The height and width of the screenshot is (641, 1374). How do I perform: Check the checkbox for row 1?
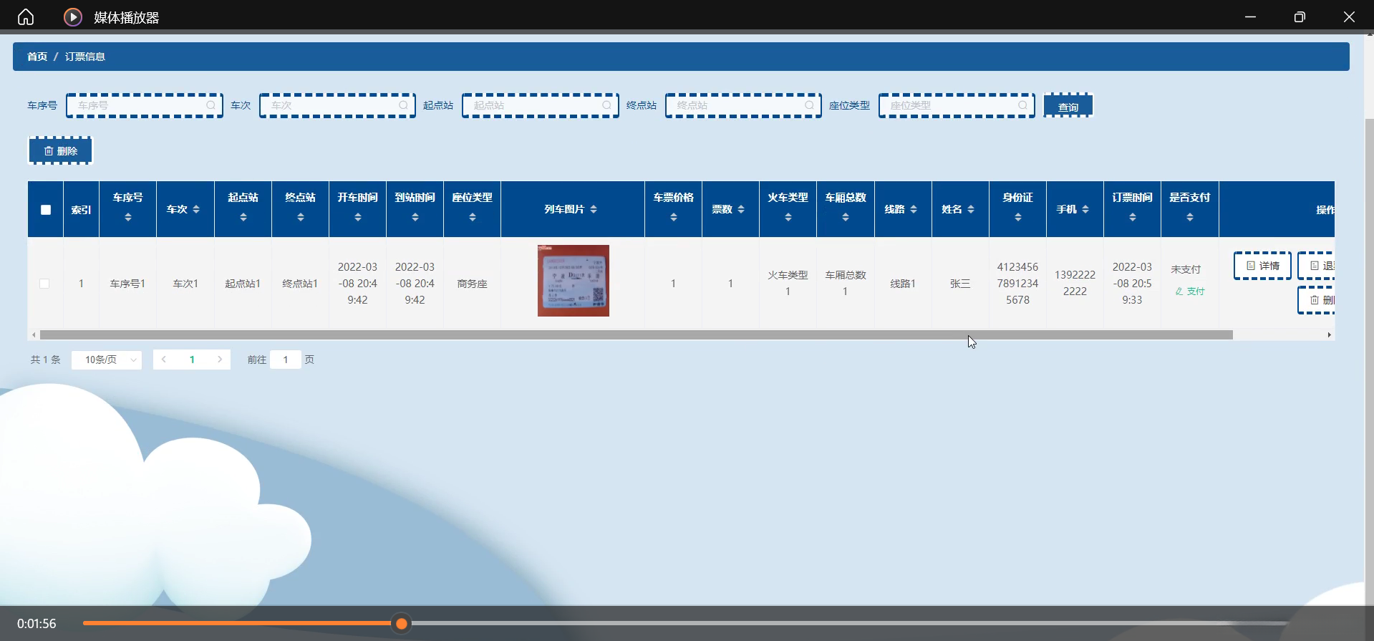[x=44, y=284]
